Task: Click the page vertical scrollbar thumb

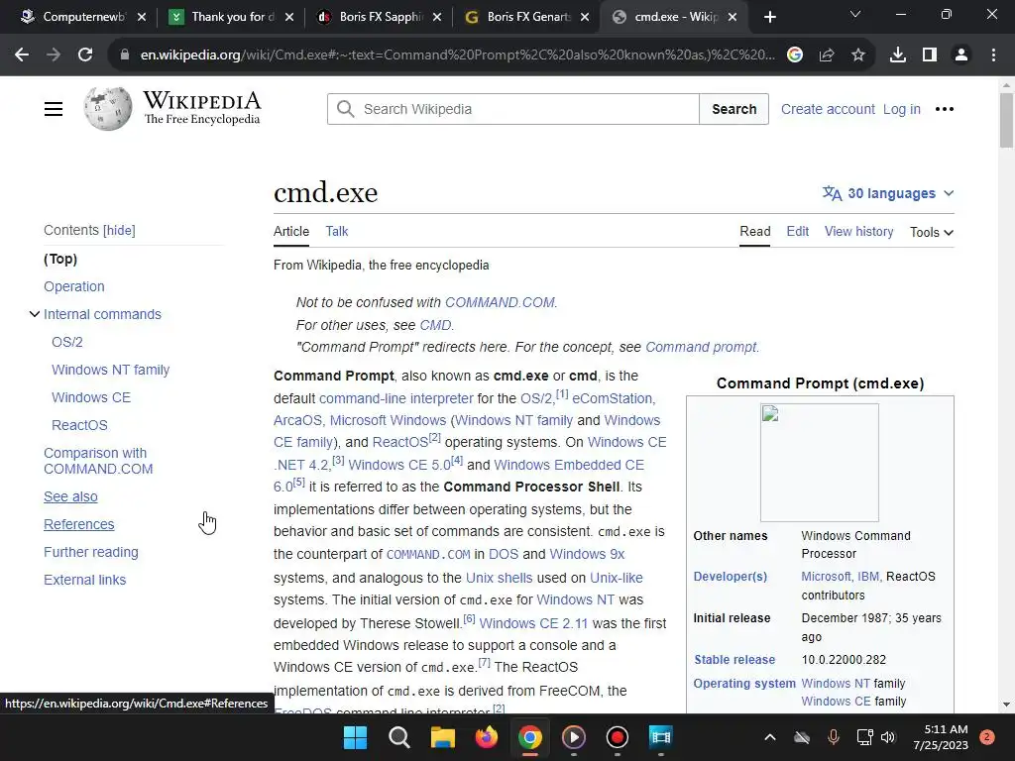Action: point(1006,120)
